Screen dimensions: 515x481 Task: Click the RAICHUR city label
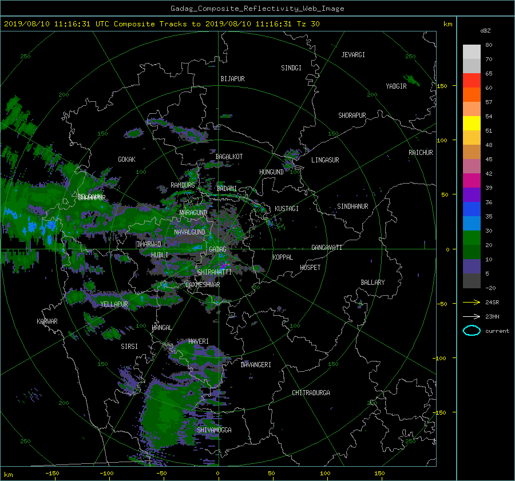[x=421, y=153]
